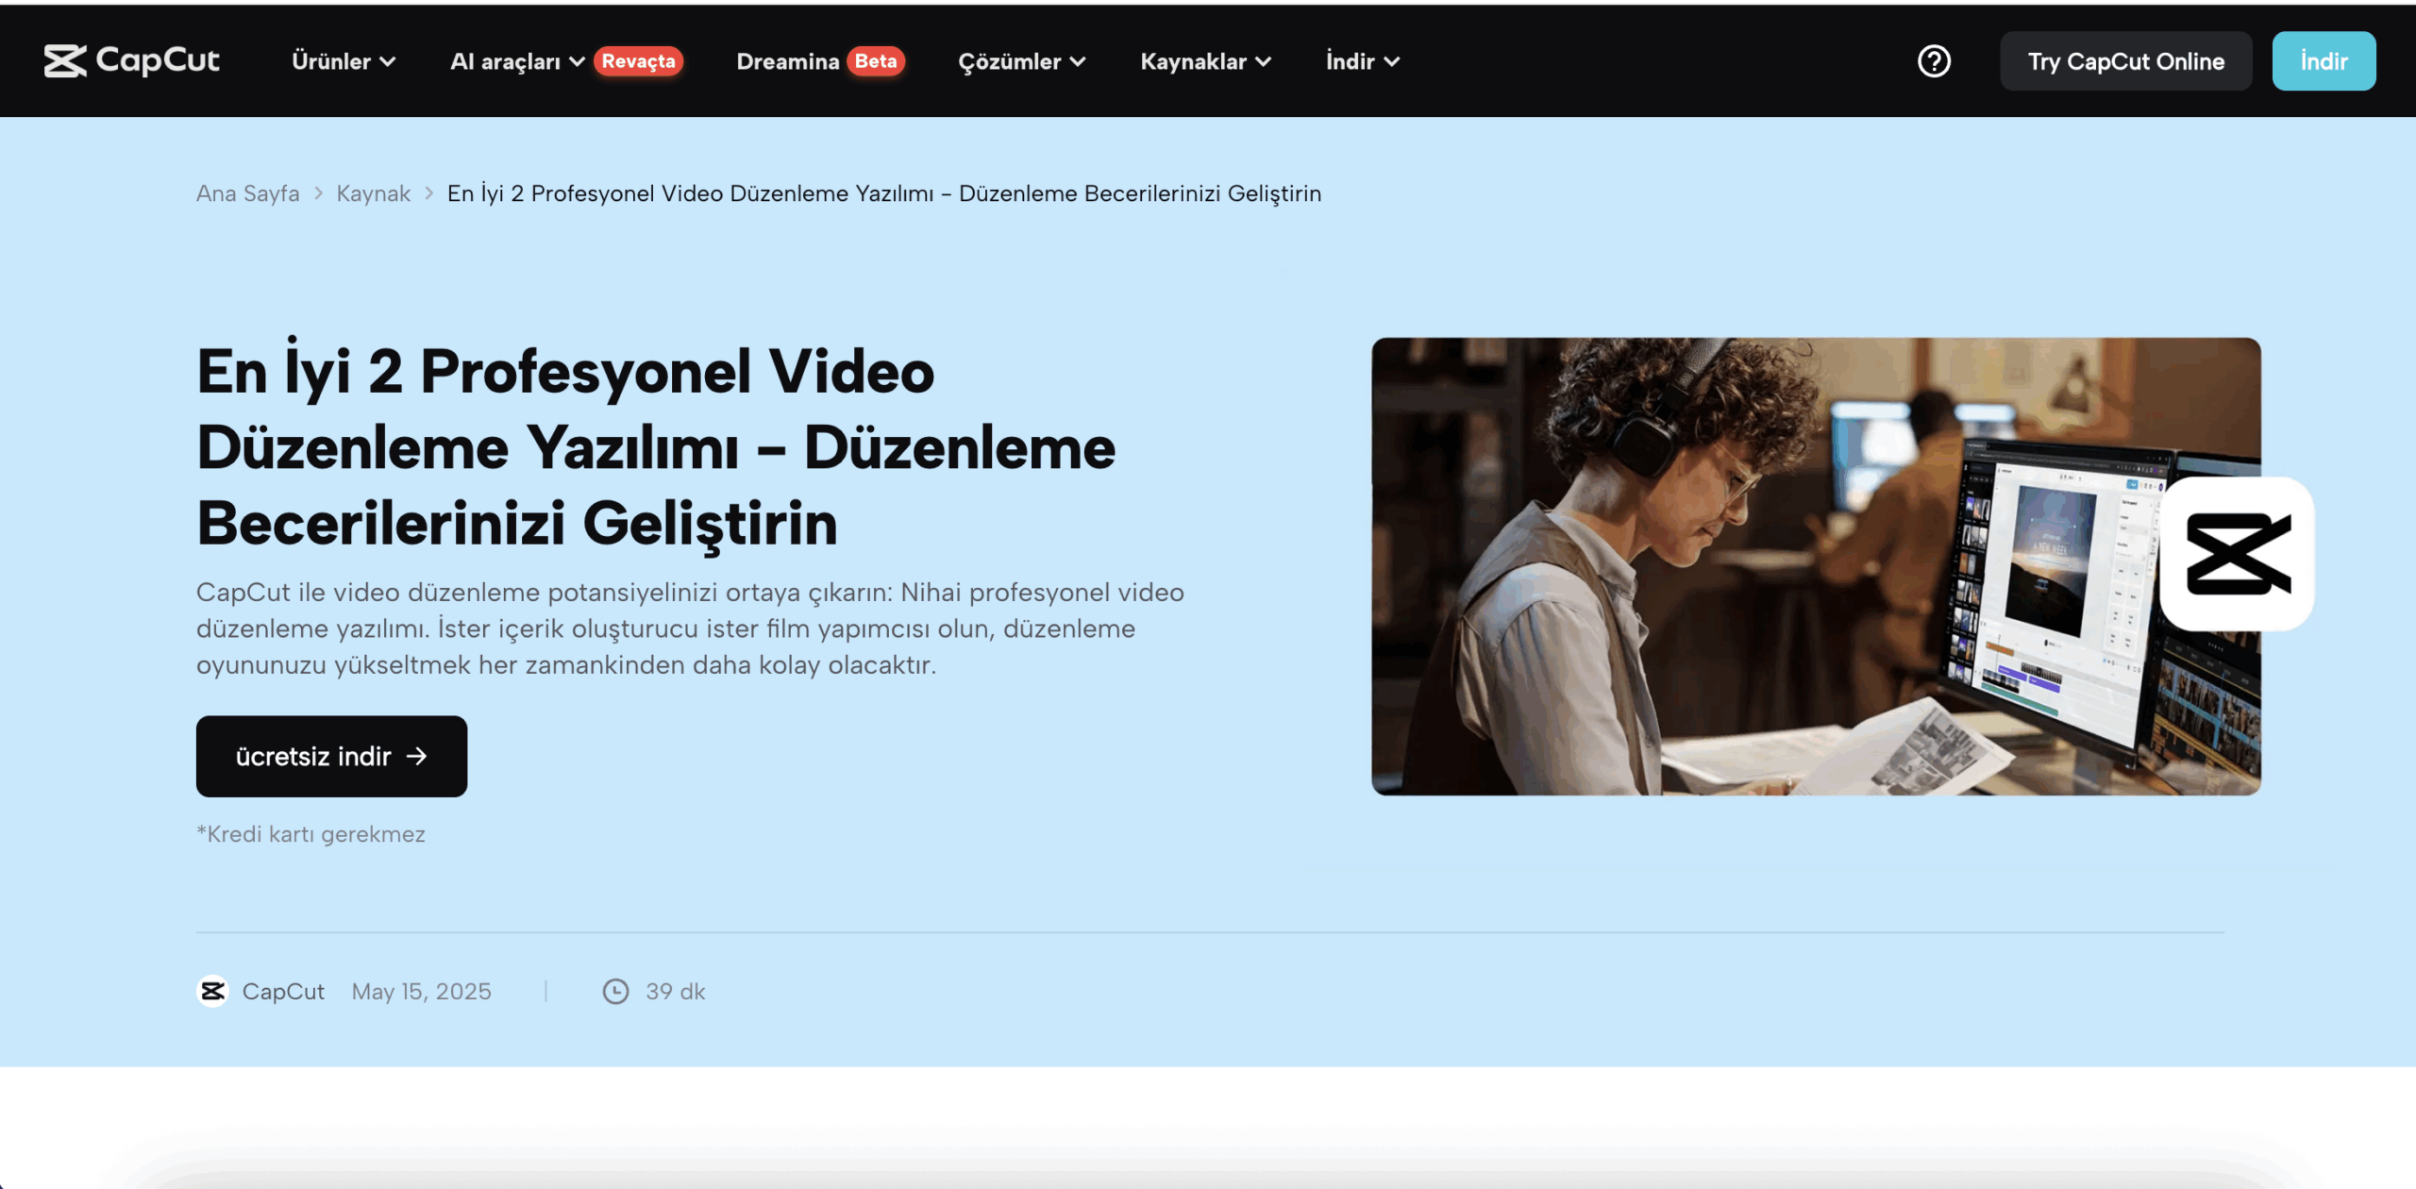Open the hero image of video editor
Screen dimensions: 2416x1189
pos(1815,566)
